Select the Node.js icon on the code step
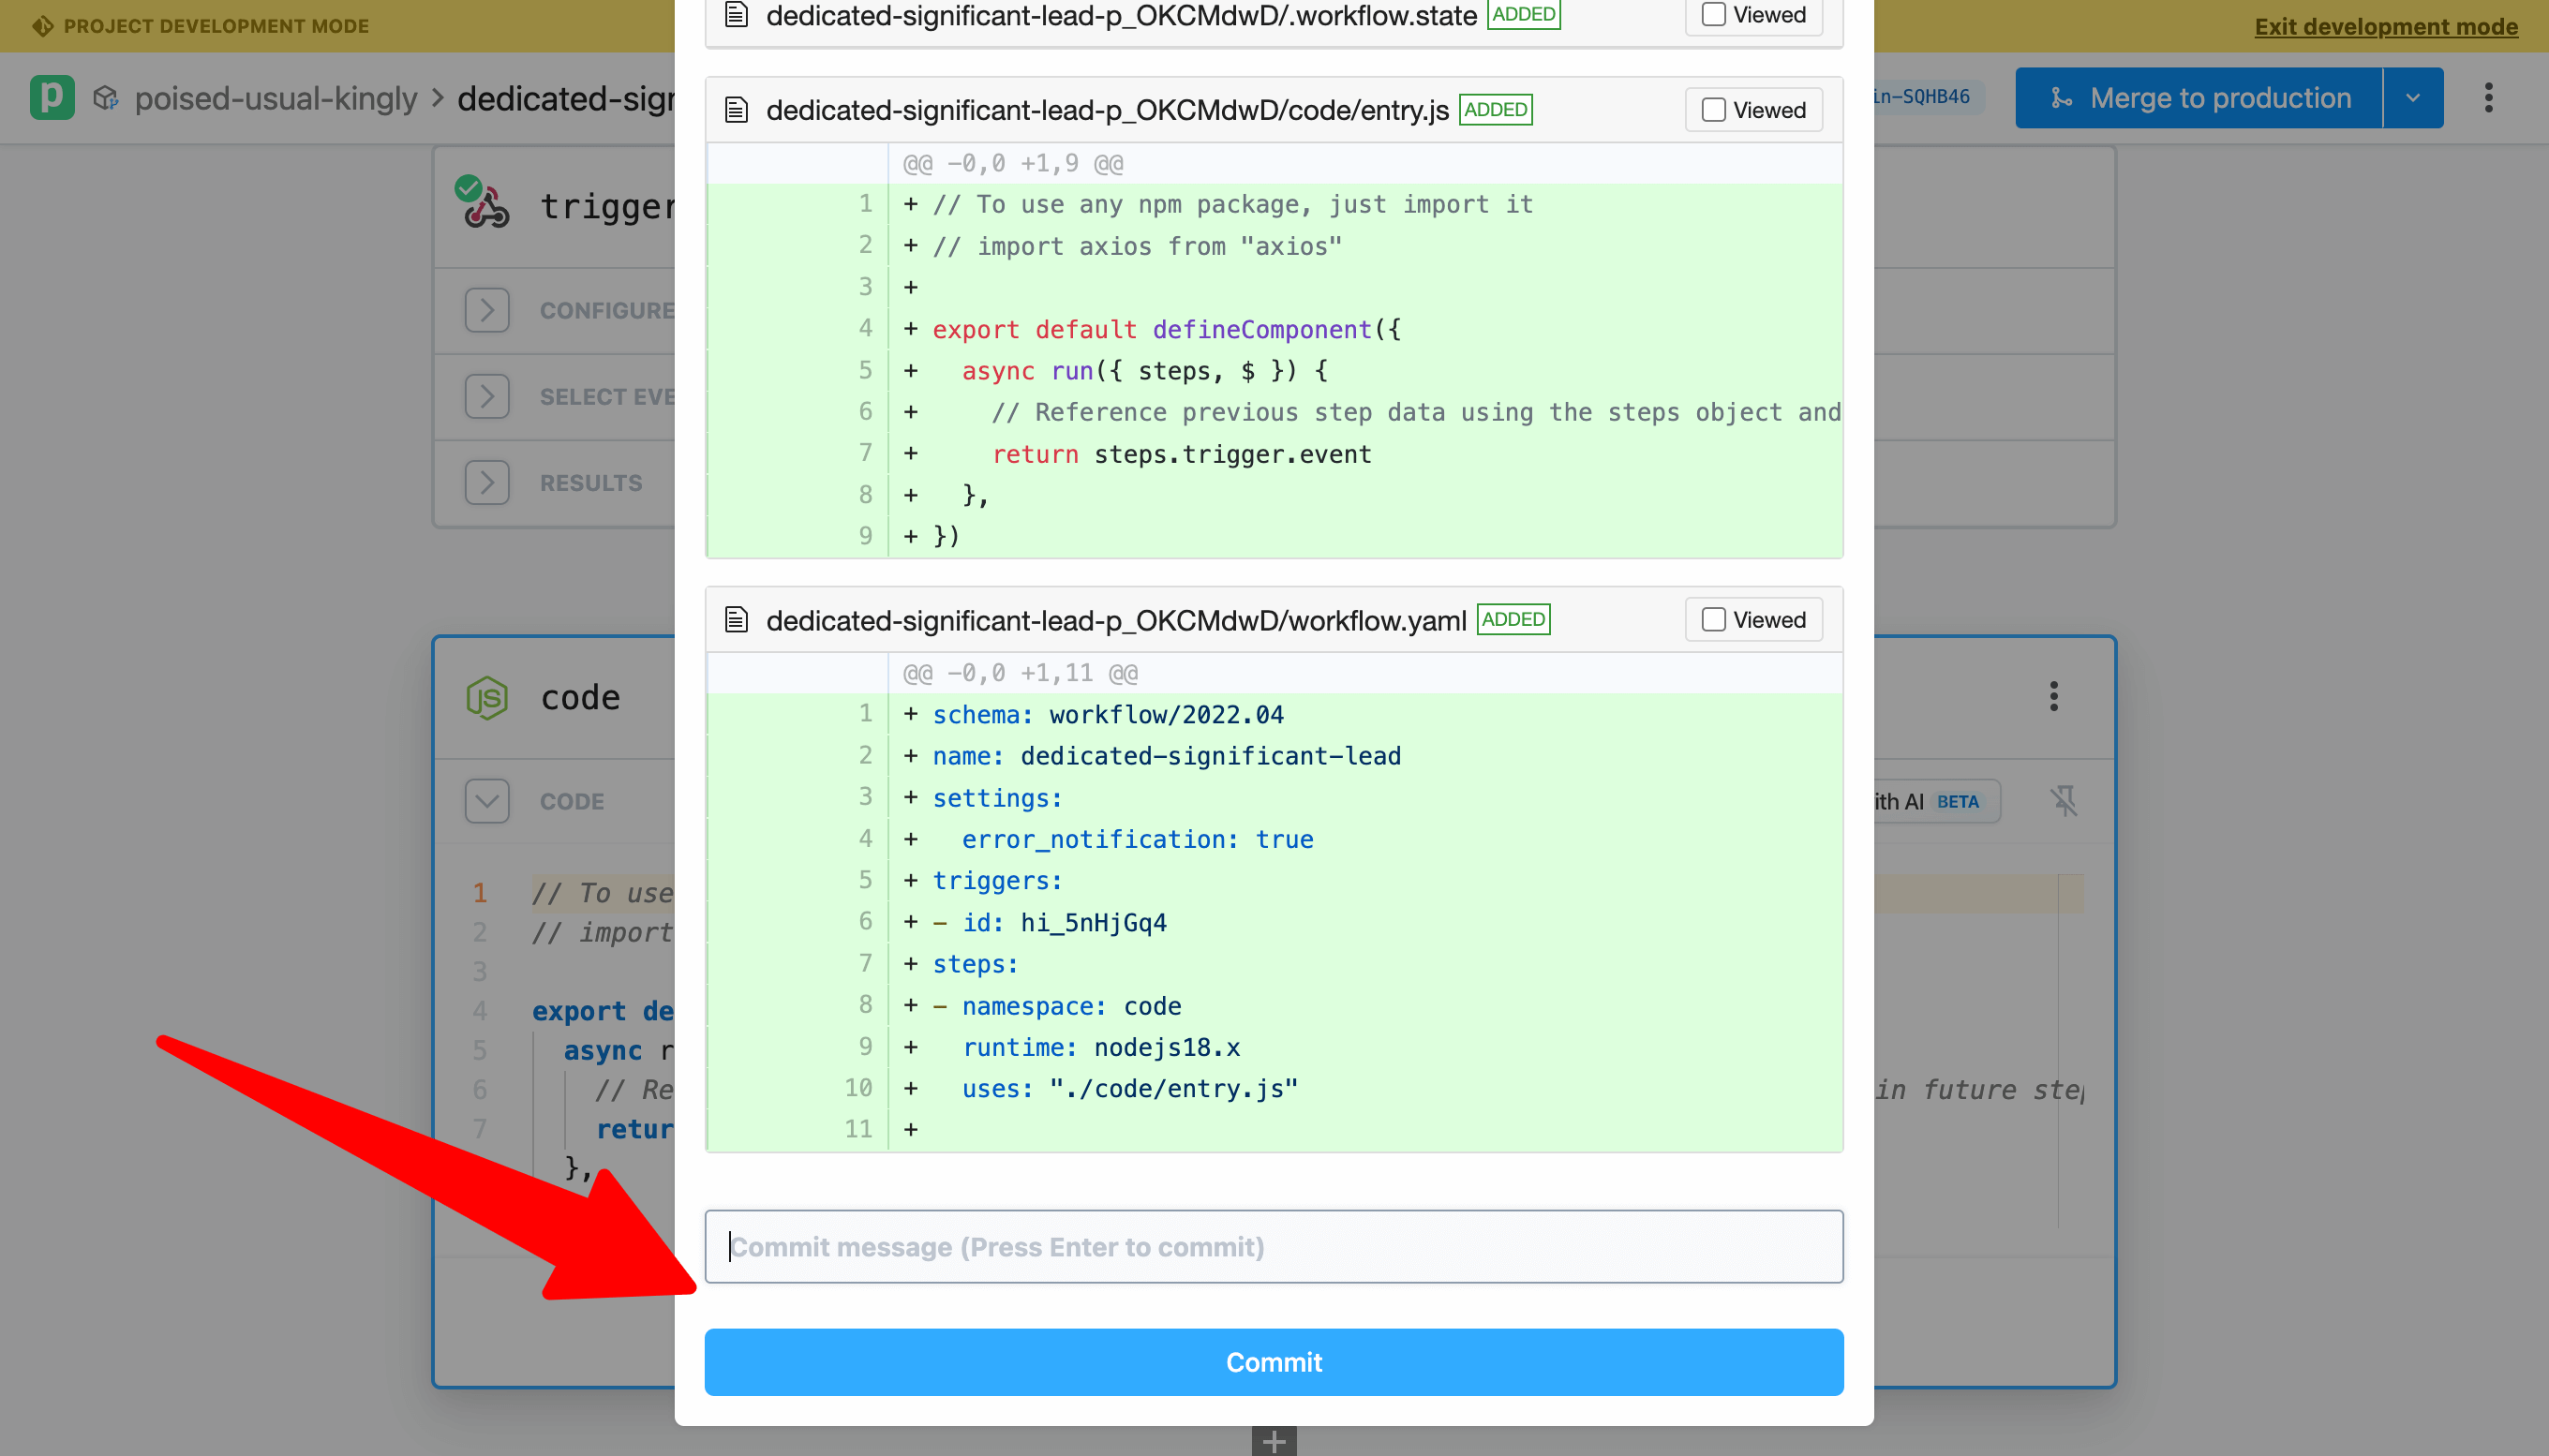2549x1456 pixels. [x=486, y=697]
